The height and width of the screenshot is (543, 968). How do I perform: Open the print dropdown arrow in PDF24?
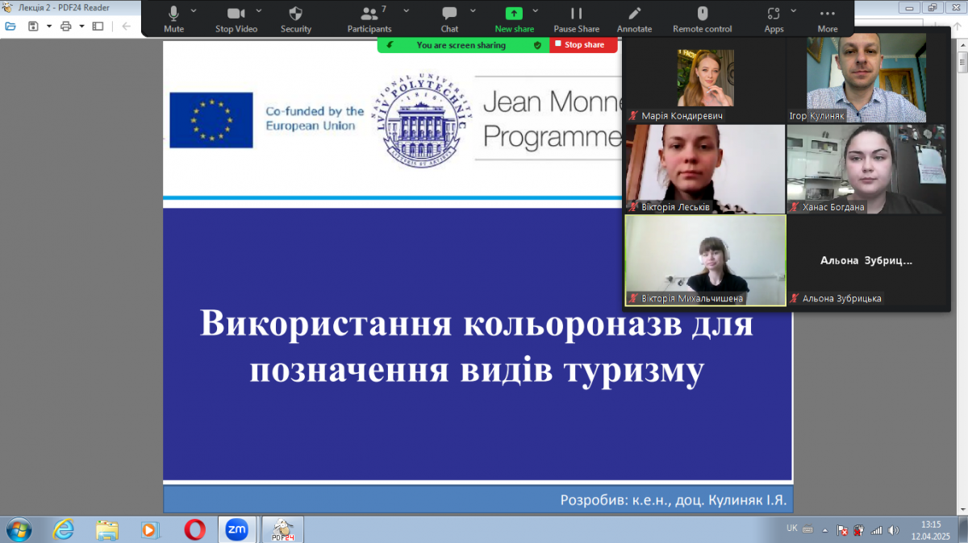[81, 26]
